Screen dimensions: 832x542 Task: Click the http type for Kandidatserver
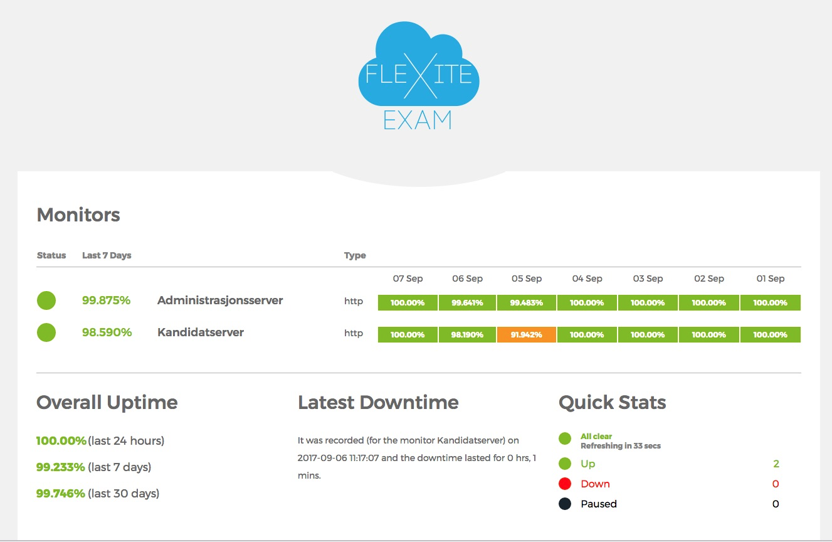[x=354, y=333]
